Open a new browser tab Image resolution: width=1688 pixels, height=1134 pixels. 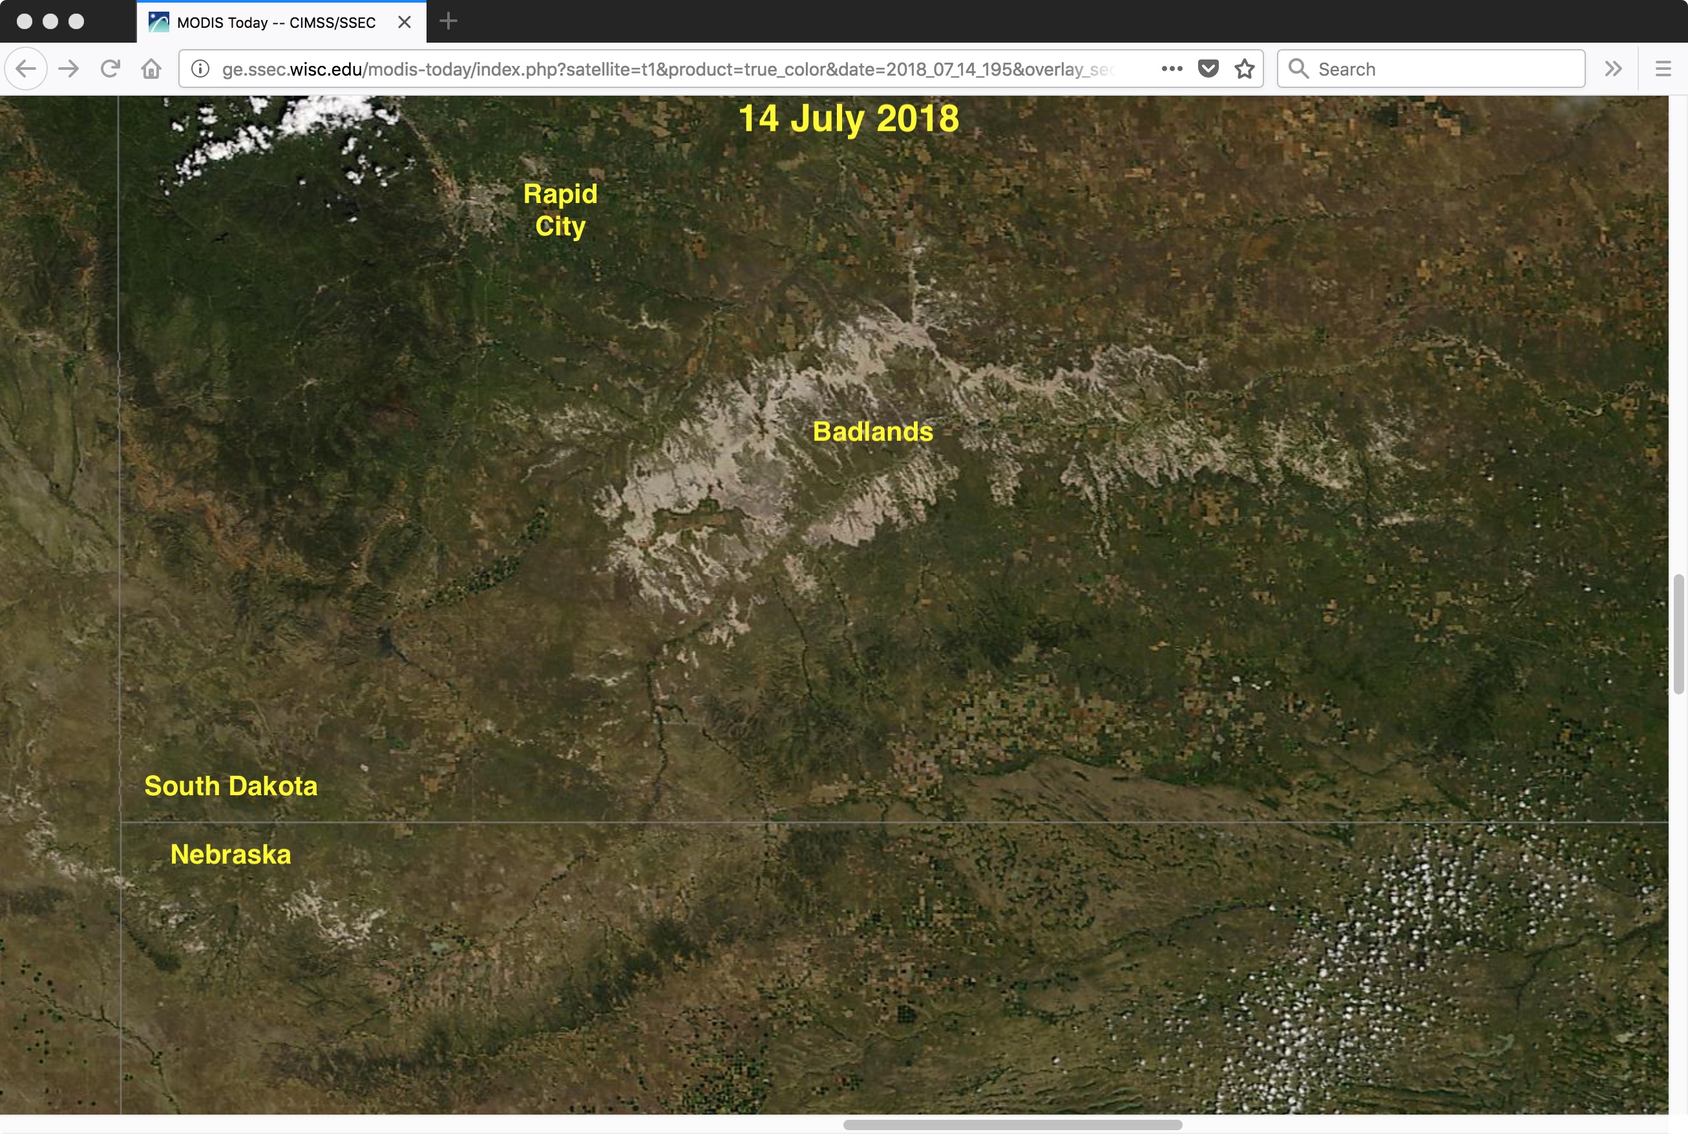point(448,22)
